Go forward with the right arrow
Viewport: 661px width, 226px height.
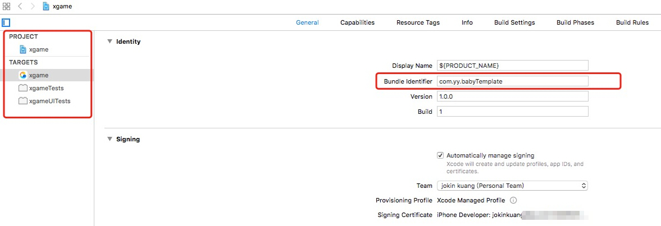coord(33,7)
